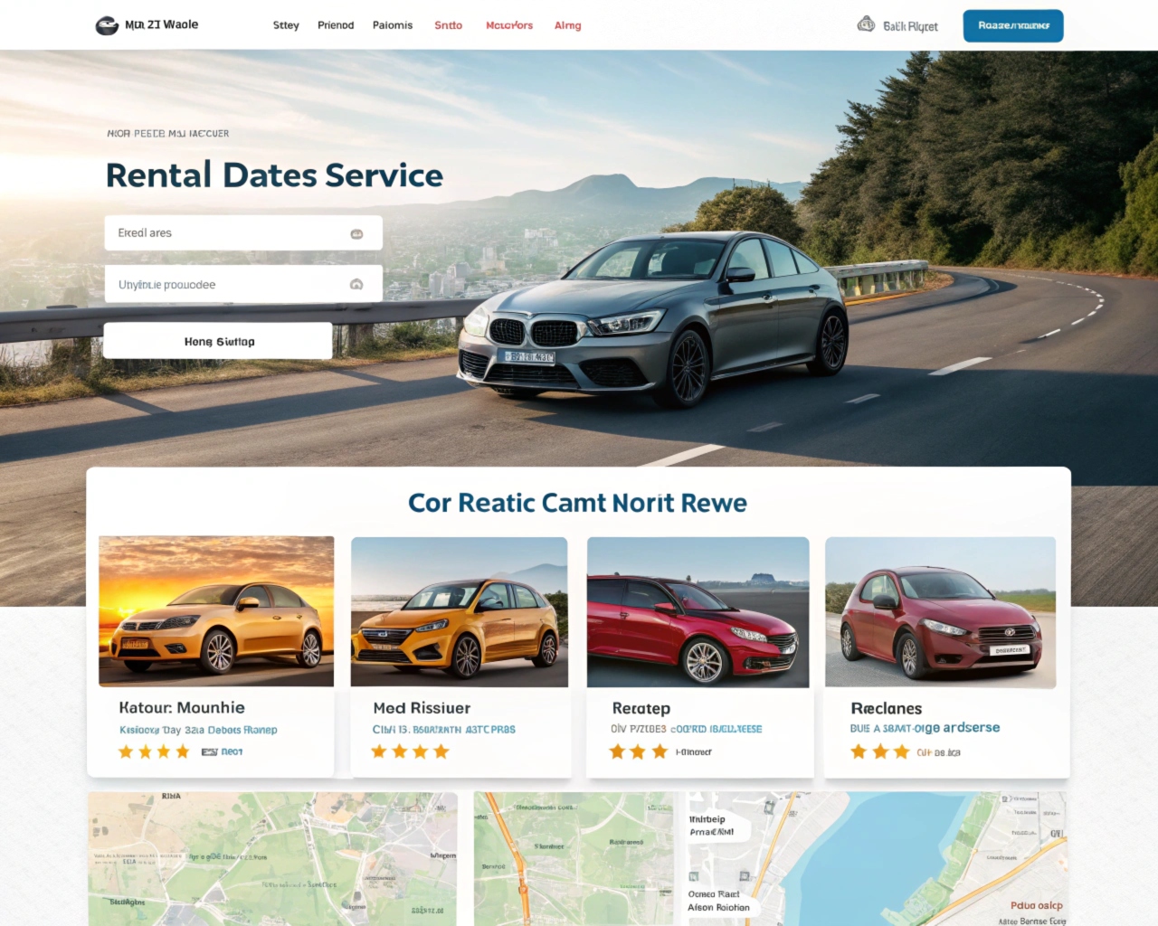The height and width of the screenshot is (926, 1158).
Task: Click the Katour Mounhie car title
Action: (182, 707)
